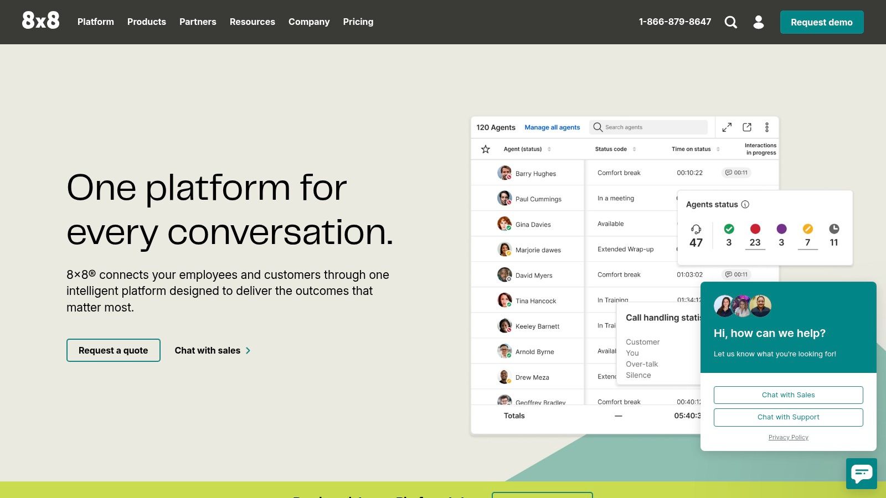Click the expand fullscreen arrows icon
The image size is (886, 498).
tap(727, 127)
